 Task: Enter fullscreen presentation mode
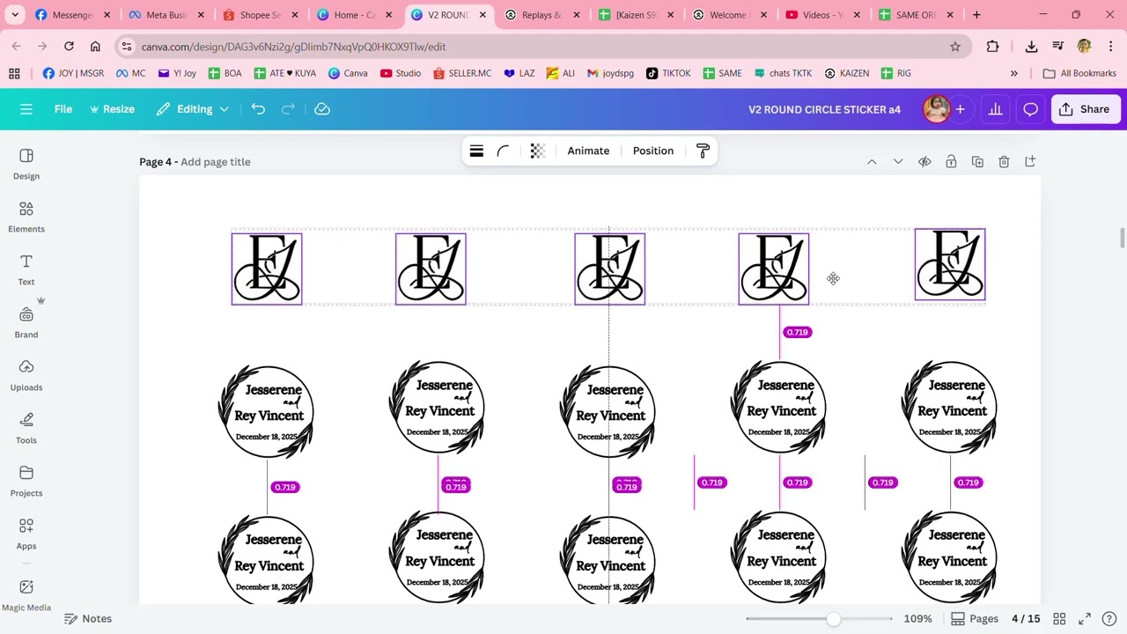pyautogui.click(x=1085, y=618)
